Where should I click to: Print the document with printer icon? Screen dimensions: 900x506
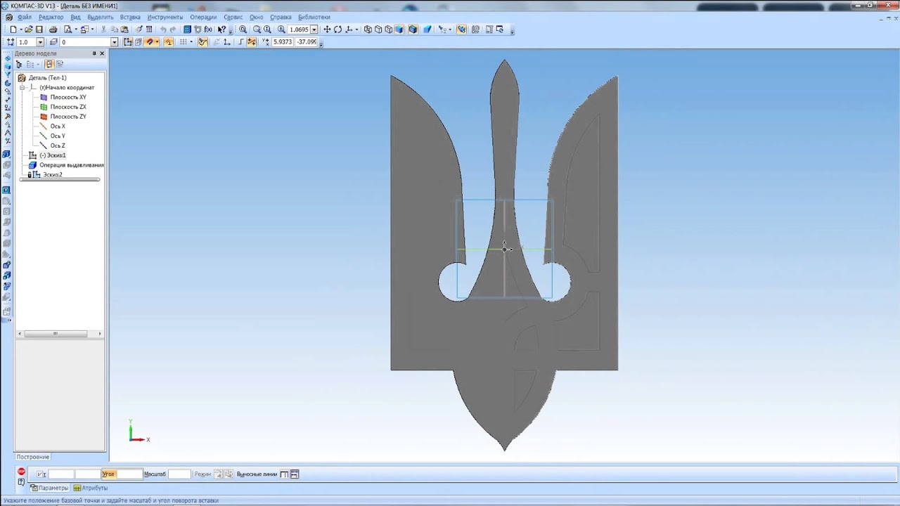[x=53, y=30]
